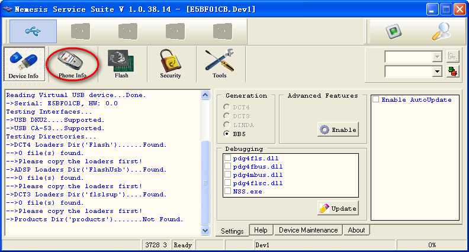Check the pdg4mbus.dll debugging box

point(227,175)
